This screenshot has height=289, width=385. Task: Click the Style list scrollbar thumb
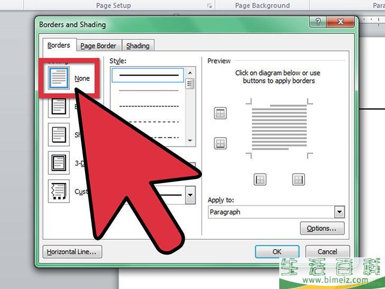(190, 84)
